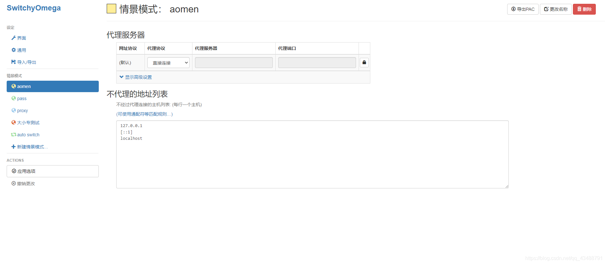This screenshot has height=264, width=605.
Task: Click the green globe icon beside pass
Action: click(x=14, y=98)
